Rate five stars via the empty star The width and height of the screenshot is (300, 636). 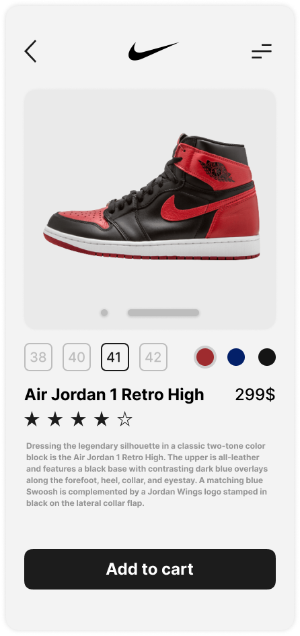124,419
